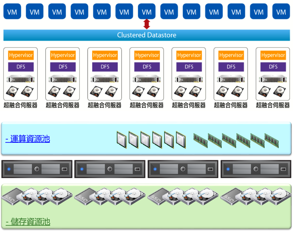Click Hypervisor in the leftmost server card
This screenshot has height=232, width=293.
[21, 55]
